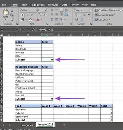Align text to the left
Screen dimensions: 123x130
(52, 15)
